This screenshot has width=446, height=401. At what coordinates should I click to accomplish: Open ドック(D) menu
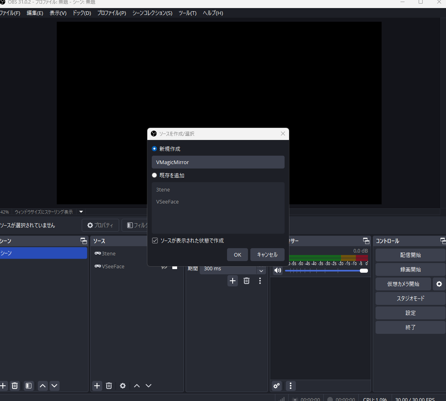[x=82, y=13]
